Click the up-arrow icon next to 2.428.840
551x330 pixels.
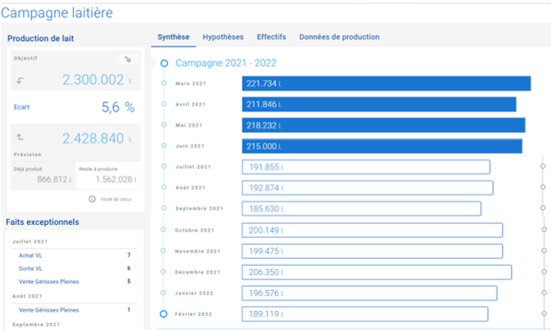point(20,137)
